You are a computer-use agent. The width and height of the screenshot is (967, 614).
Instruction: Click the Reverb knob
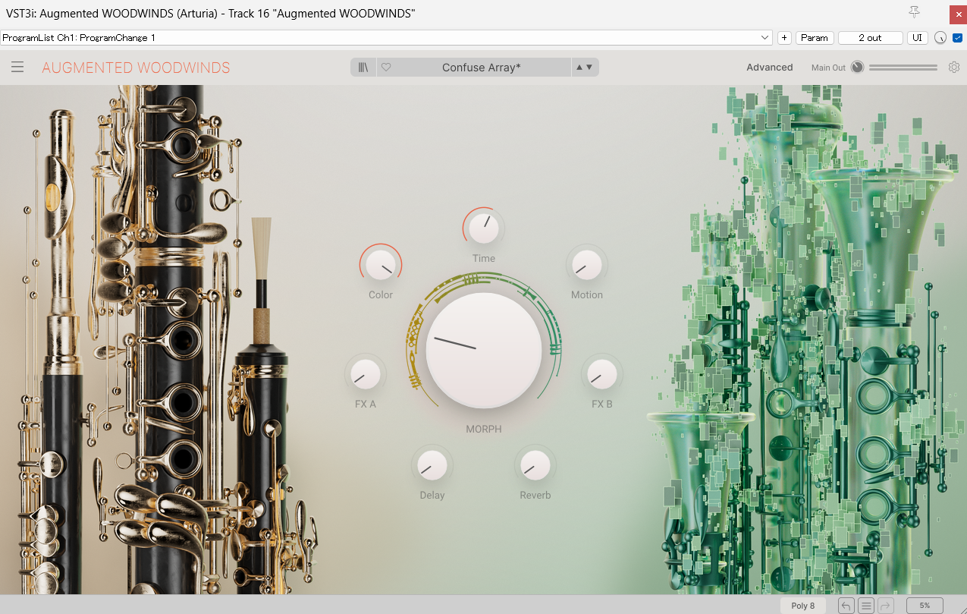click(x=535, y=464)
